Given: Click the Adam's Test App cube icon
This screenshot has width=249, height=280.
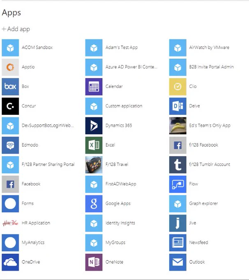Looking at the screenshot, I should tap(94, 48).
